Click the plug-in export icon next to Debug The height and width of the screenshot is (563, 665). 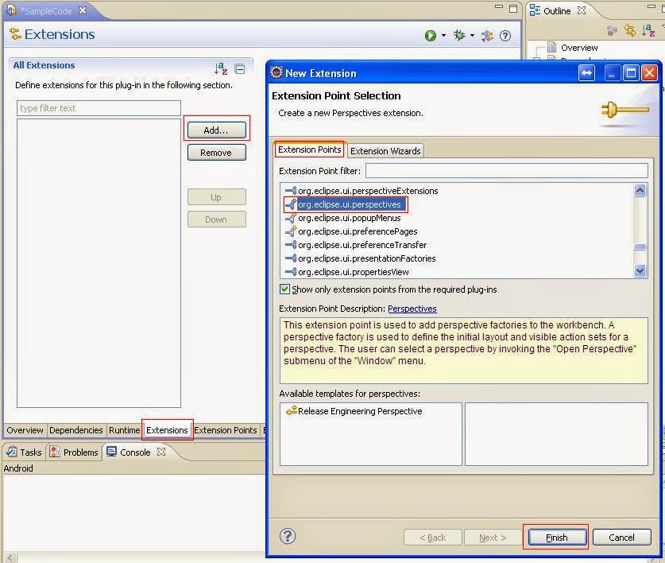point(485,35)
